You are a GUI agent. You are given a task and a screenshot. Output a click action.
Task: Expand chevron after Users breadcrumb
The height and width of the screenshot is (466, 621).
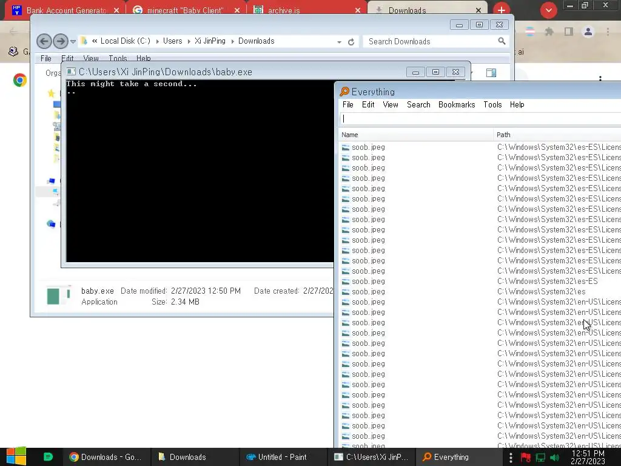point(189,41)
